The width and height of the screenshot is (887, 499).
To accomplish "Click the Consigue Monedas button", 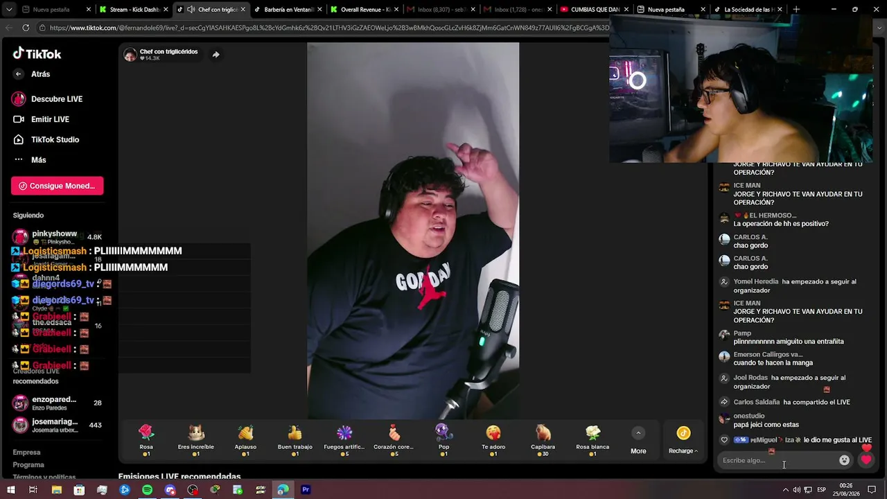I will point(57,186).
